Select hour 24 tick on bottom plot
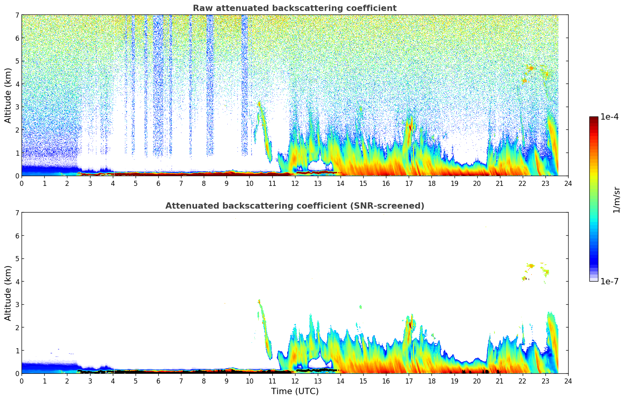This screenshot has width=625, height=400. [568, 381]
